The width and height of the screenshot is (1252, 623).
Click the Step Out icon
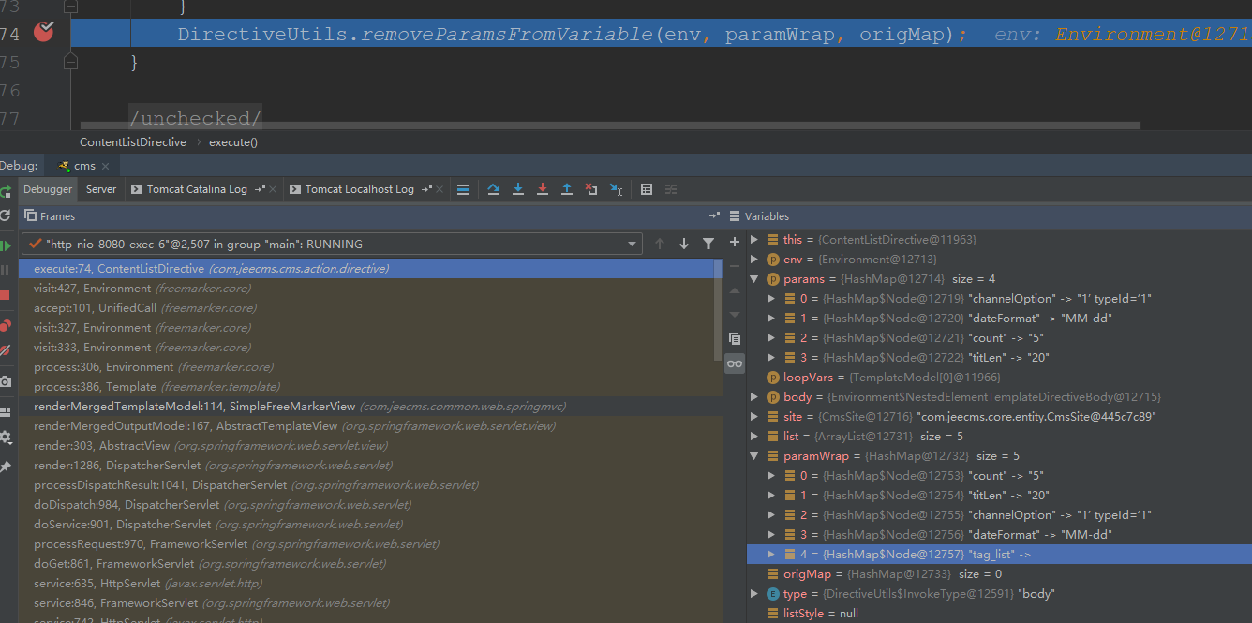[567, 189]
